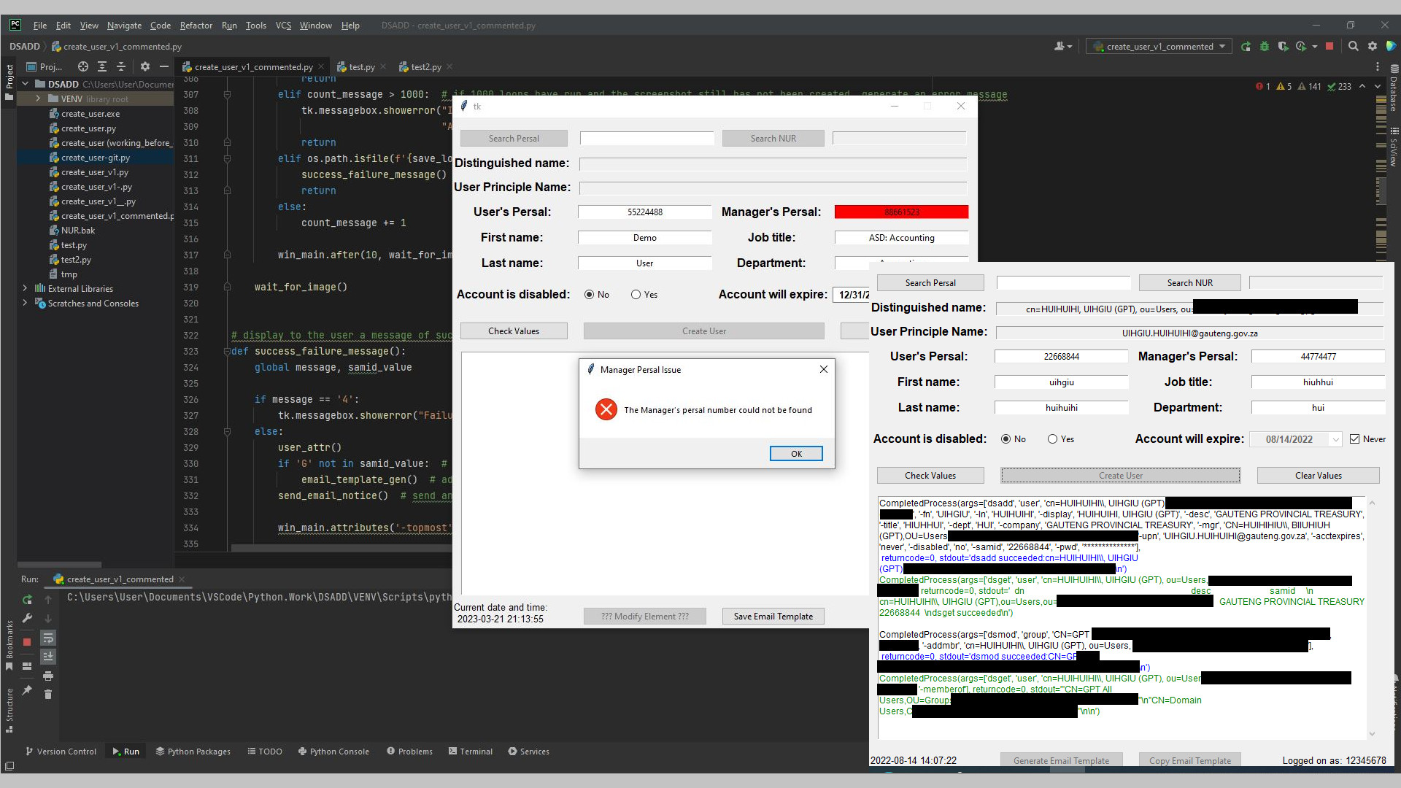1401x788 pixels.
Task: Click the User's Persal field showing 55224488
Action: [x=645, y=212]
